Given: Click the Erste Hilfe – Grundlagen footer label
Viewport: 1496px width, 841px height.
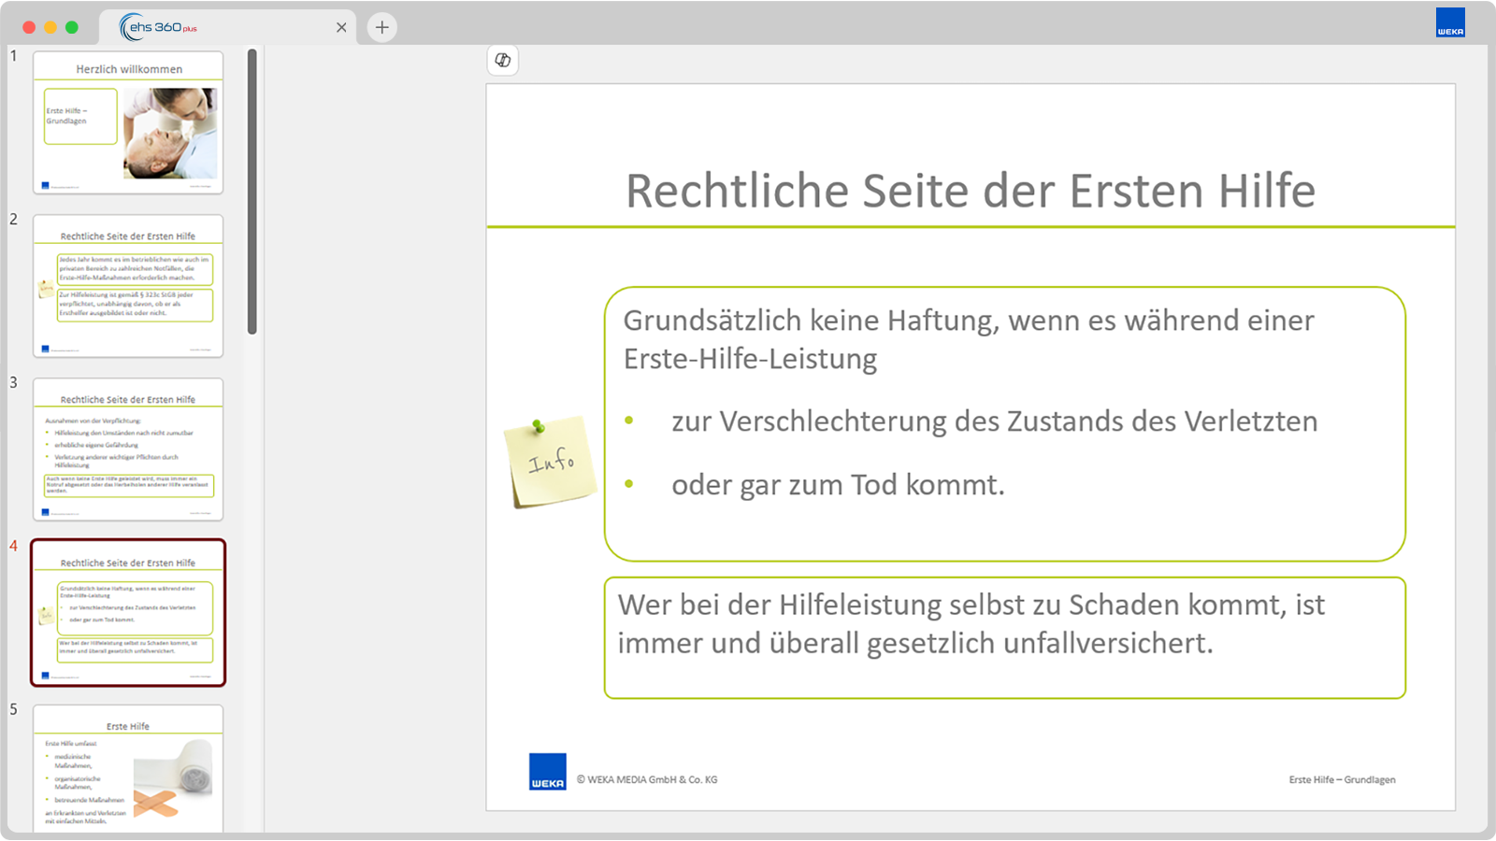Looking at the screenshot, I should 1342,779.
